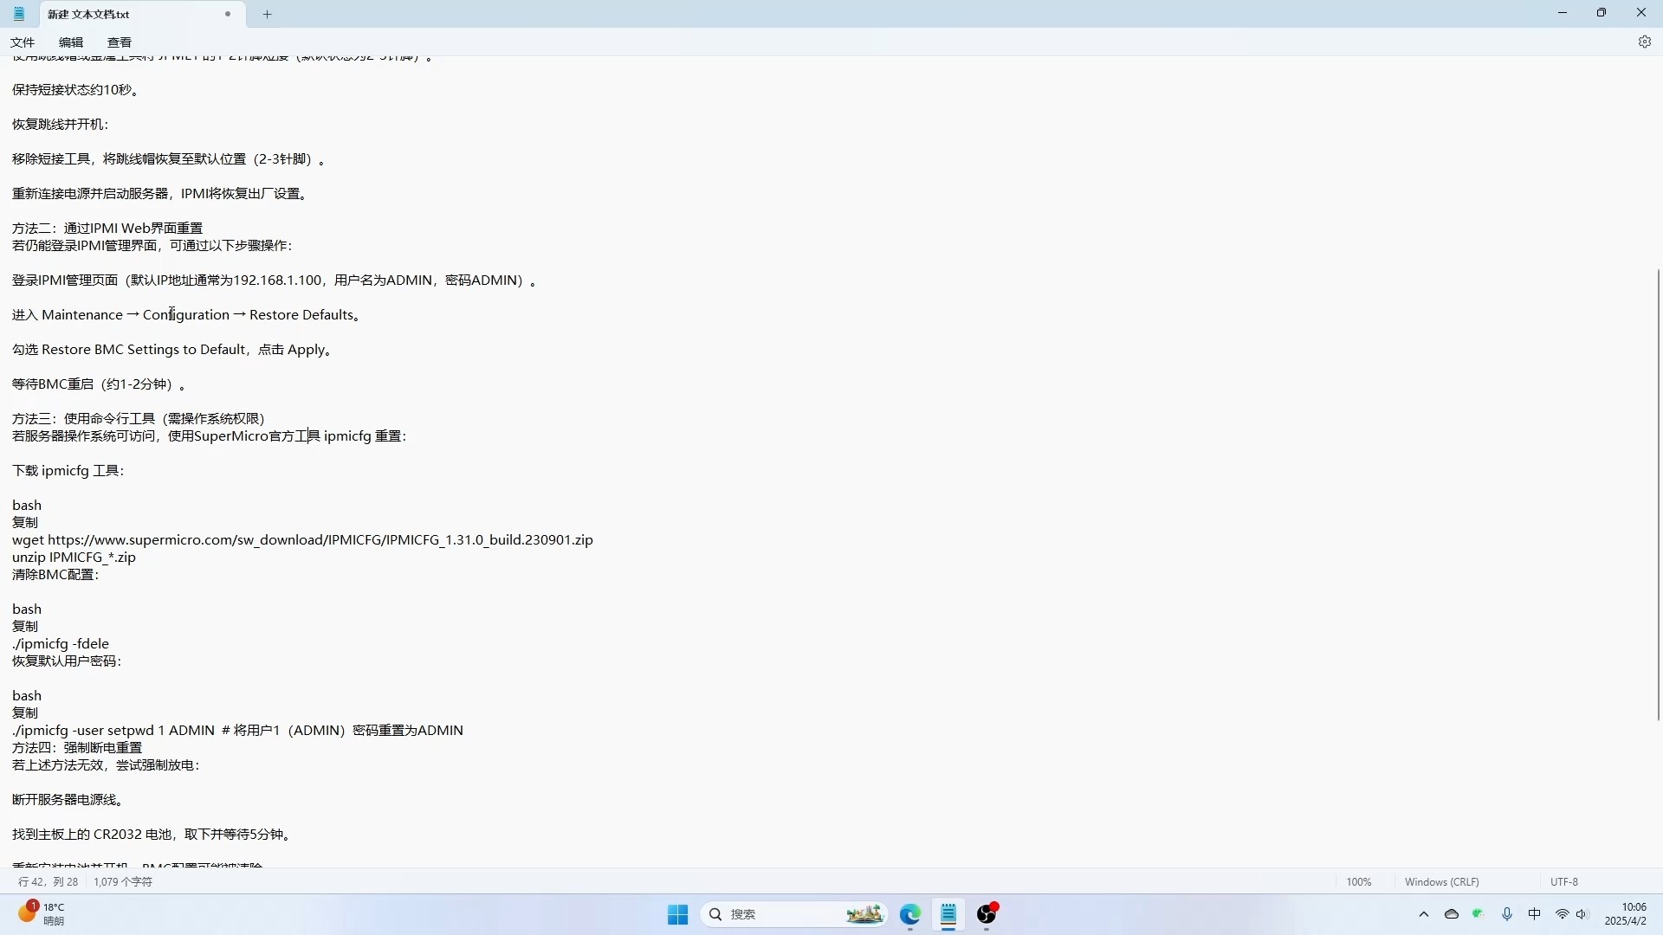Click microphone tray icon
This screenshot has width=1663, height=935.
1507,914
